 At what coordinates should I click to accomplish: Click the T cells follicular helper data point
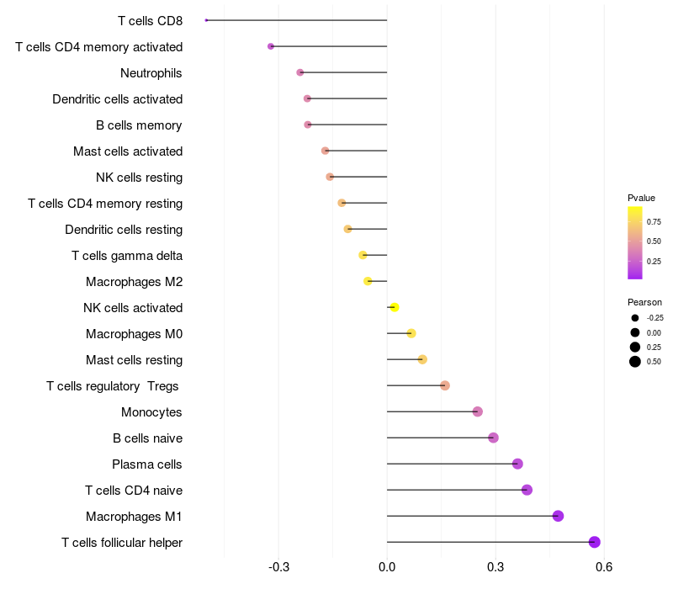(595, 542)
